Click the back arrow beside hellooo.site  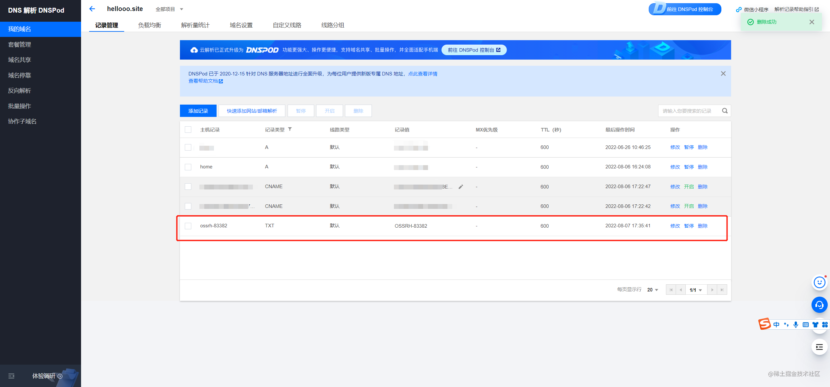click(x=92, y=9)
